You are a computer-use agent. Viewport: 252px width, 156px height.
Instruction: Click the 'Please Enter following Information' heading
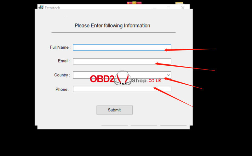pyautogui.click(x=112, y=26)
